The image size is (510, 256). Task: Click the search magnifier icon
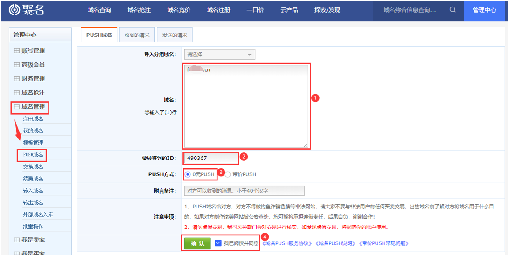(x=453, y=10)
